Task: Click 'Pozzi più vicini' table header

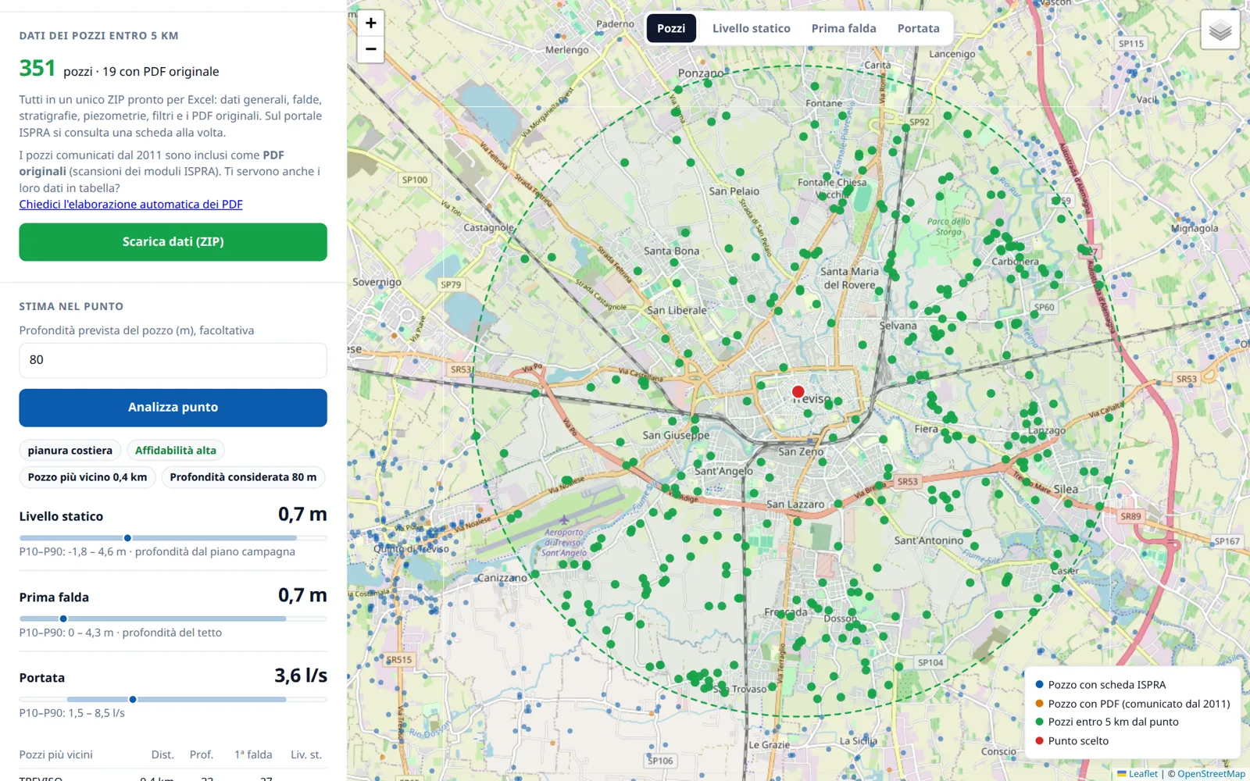Action: click(56, 754)
